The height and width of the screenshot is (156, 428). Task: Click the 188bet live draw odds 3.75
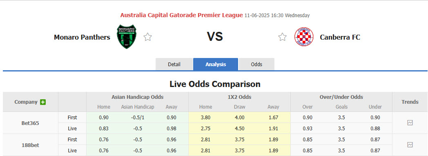coord(239,151)
